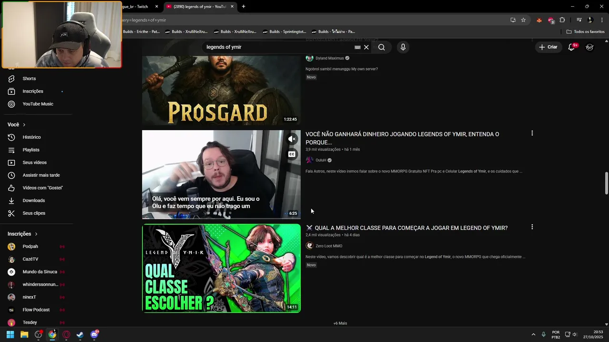Open Dyland Maximus channel
This screenshot has height=342, width=609.
[x=329, y=58]
